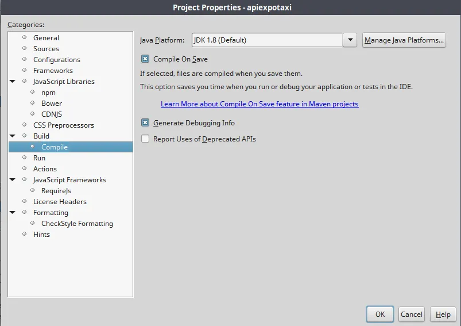Open CSS Preprocessors category
461x326 pixels.
(63, 125)
